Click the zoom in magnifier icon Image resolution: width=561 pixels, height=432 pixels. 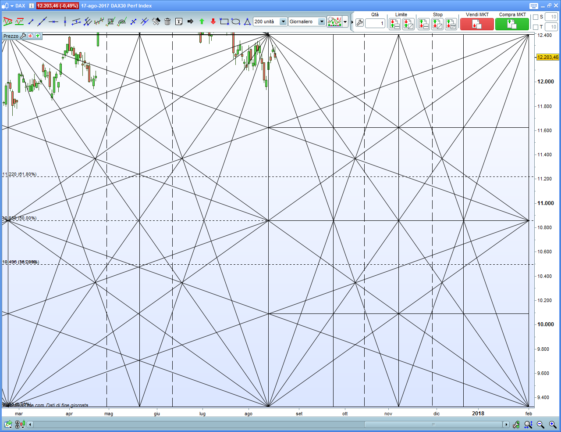[x=553, y=425]
